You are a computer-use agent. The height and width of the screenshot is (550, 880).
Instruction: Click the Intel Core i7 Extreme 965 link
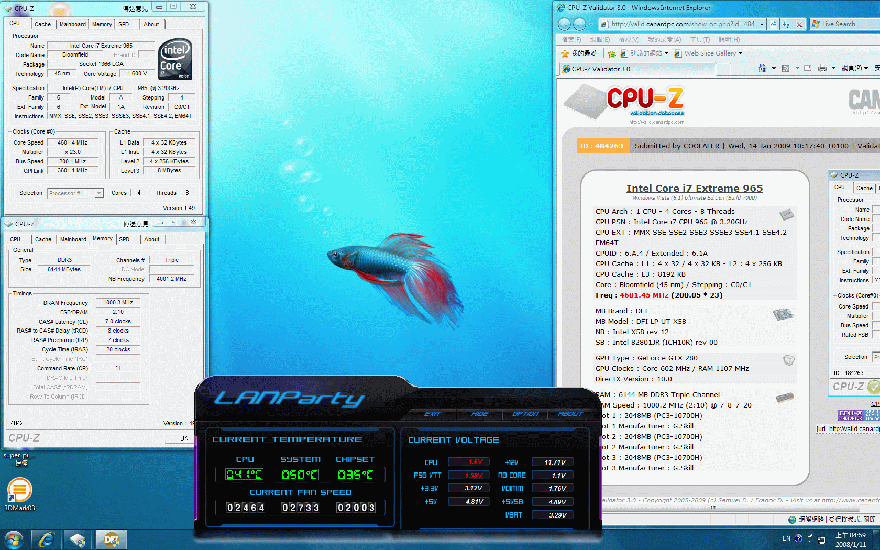tap(694, 188)
